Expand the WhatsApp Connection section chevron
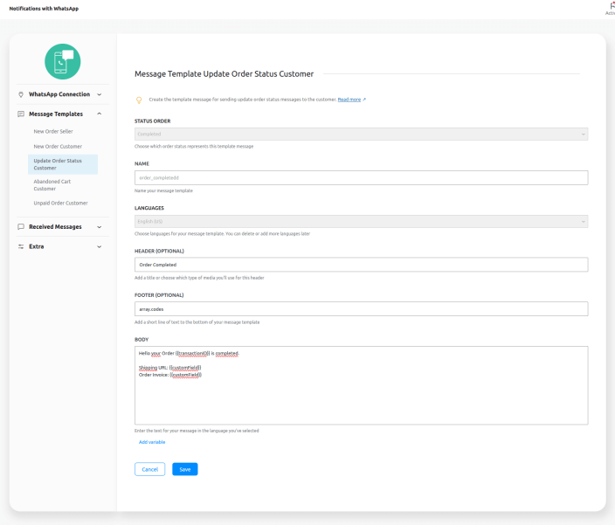 (x=99, y=94)
